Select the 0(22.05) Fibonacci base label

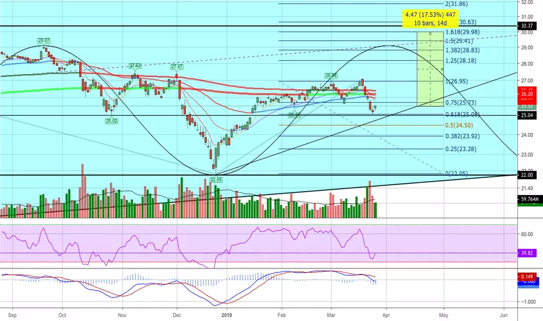tap(456, 173)
